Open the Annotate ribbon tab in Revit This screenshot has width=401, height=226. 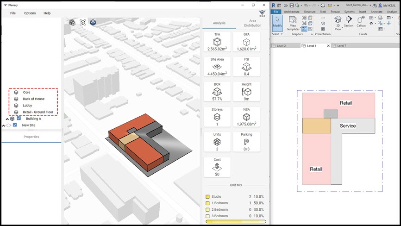[x=377, y=12]
